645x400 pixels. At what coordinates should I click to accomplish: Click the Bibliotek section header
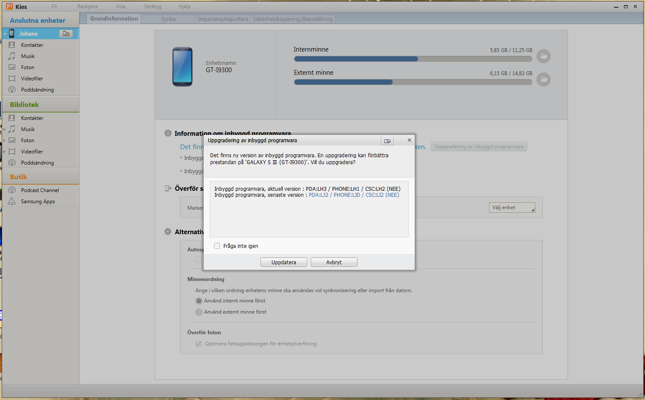tap(24, 104)
